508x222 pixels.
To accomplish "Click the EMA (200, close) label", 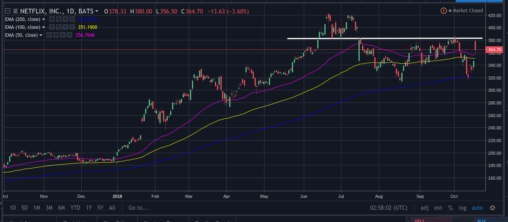I will tap(23, 19).
